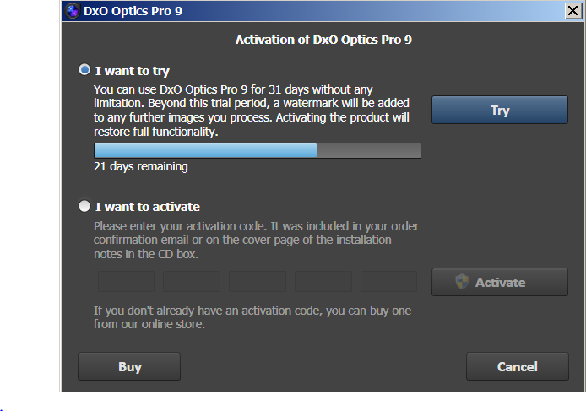586x411 pixels.
Task: Click the shield icon on the Activate button
Action: point(462,283)
